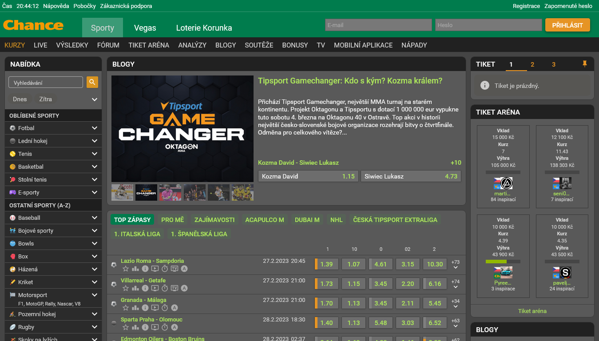Screen dimensions: 599x341
Task: Click the E-mail input field
Action: pyautogui.click(x=378, y=25)
